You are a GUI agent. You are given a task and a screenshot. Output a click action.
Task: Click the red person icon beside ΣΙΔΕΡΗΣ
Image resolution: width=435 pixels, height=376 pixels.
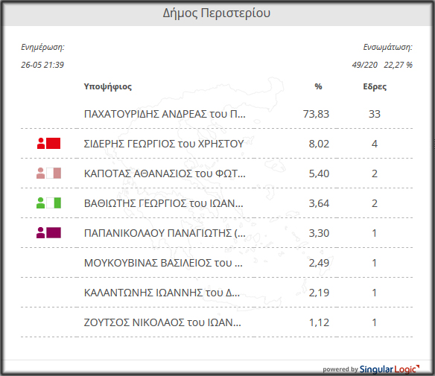(x=41, y=144)
